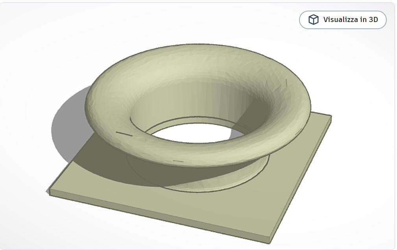Click the cube icon in Visualizza in 3D
Screen dimensions: 397x250
pyautogui.click(x=313, y=20)
